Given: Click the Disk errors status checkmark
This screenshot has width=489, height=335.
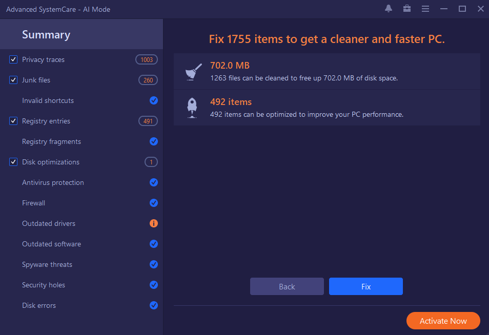Looking at the screenshot, I should tap(153, 305).
